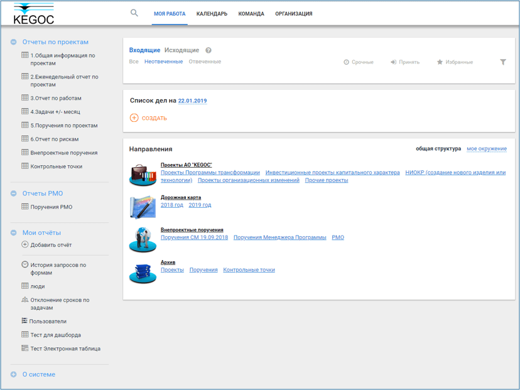The image size is (520, 390).
Task: Click the list icon beside Пользователи
Action: 24,321
